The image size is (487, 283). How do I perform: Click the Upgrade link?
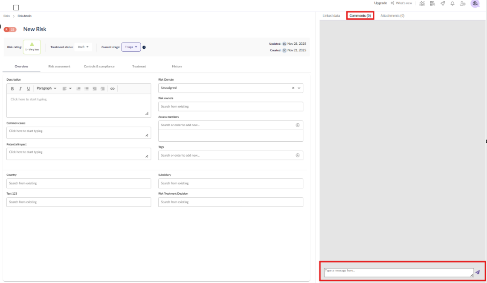point(380,3)
